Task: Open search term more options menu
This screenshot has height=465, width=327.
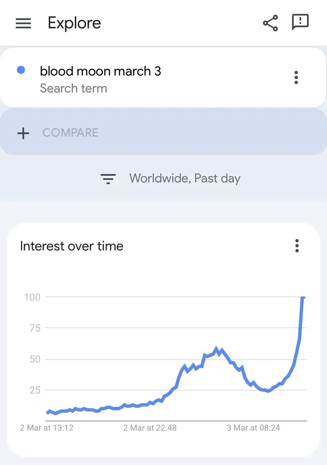Action: tap(296, 77)
